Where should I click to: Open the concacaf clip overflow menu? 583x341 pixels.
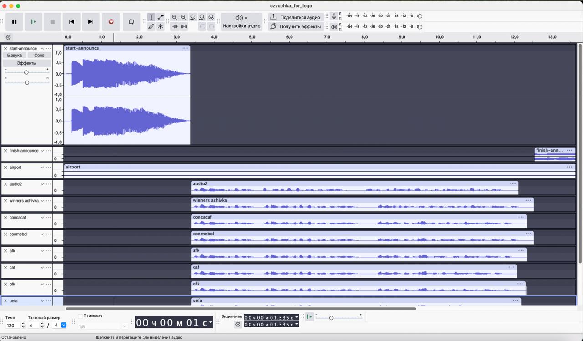click(x=522, y=217)
